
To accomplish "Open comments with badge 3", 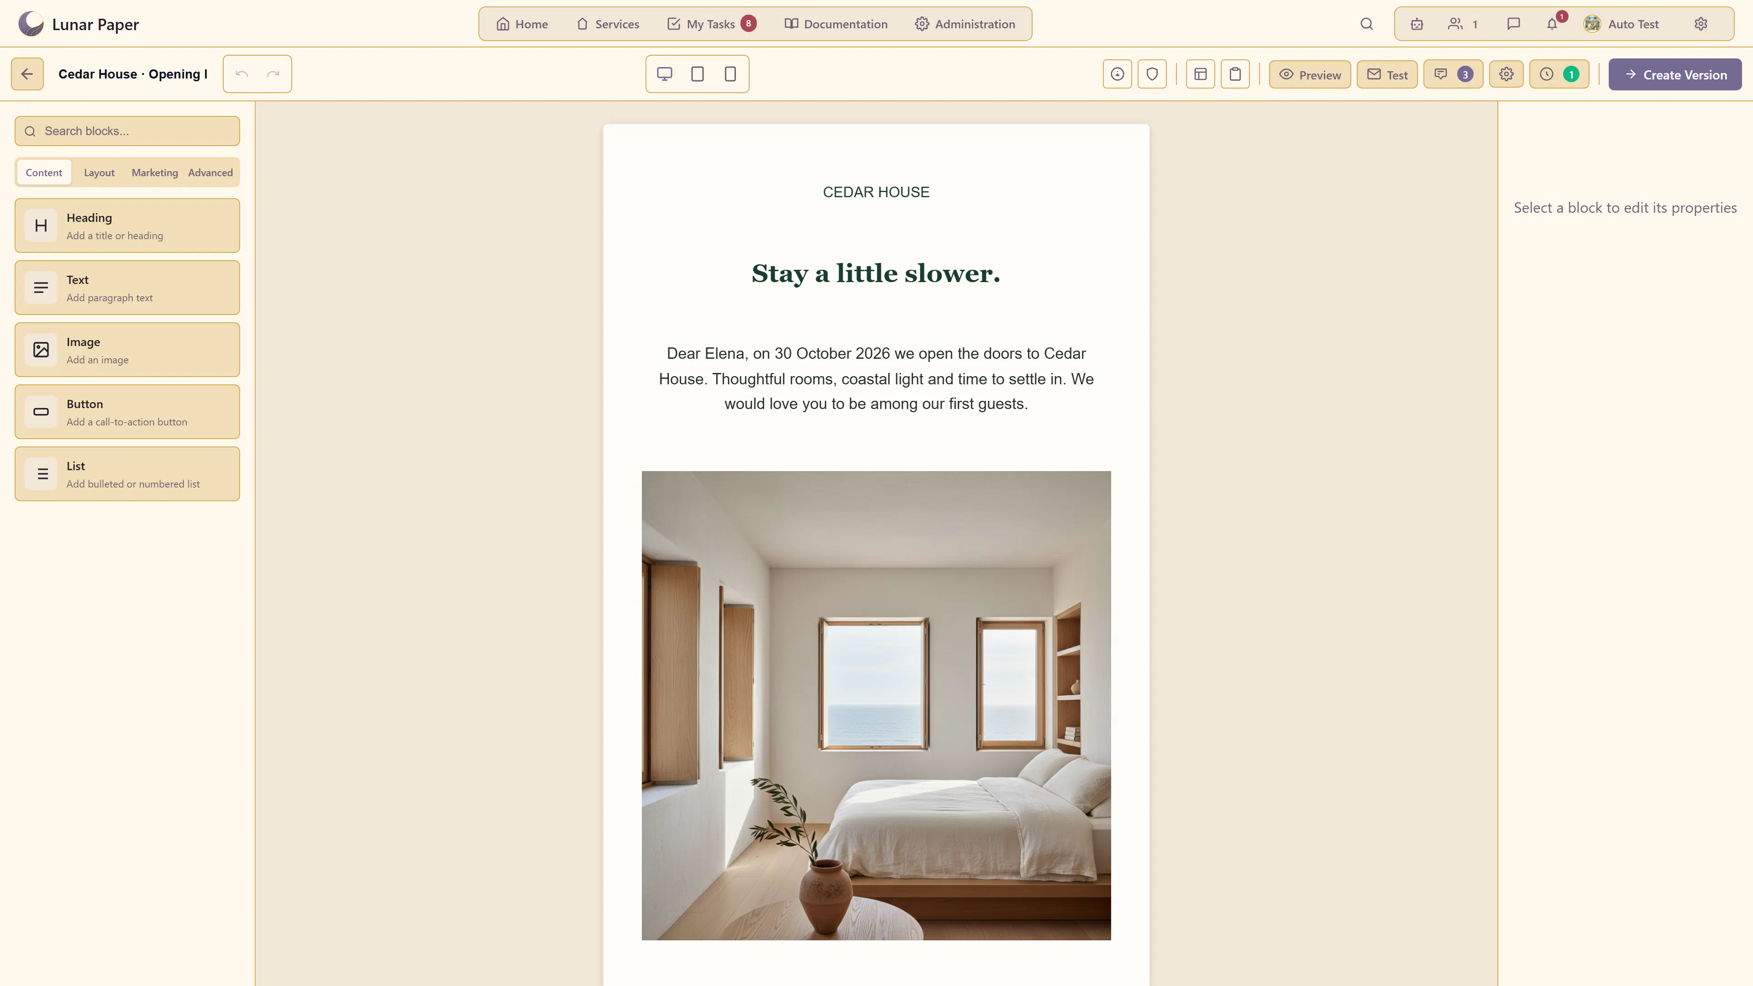I will click(1453, 75).
